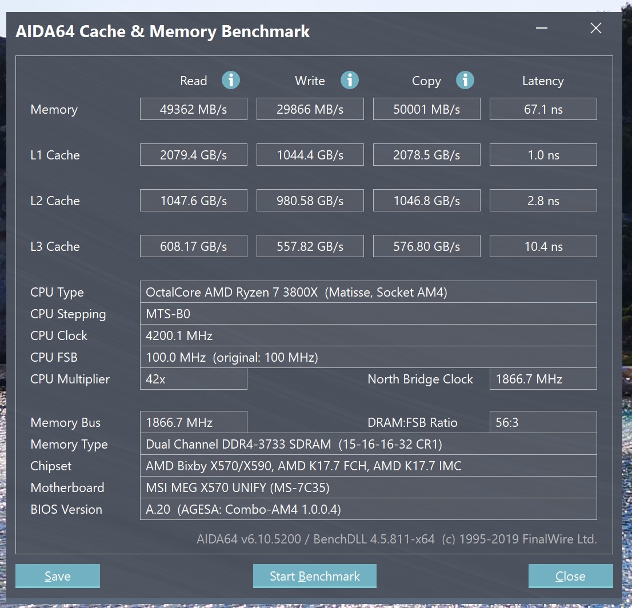Select the Memory Latency 67.1 ns value
The width and height of the screenshot is (632, 608).
pos(543,109)
